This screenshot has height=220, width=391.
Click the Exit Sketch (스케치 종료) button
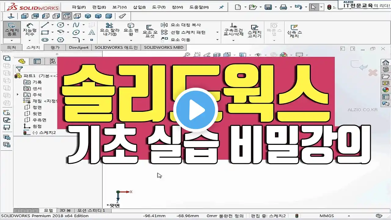(12, 30)
